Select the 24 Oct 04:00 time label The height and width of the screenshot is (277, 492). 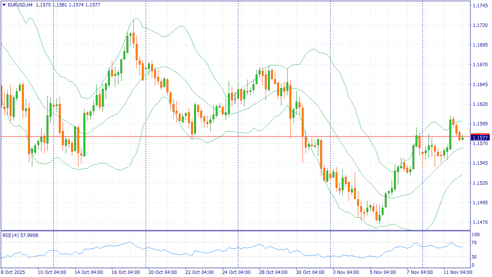click(236, 272)
